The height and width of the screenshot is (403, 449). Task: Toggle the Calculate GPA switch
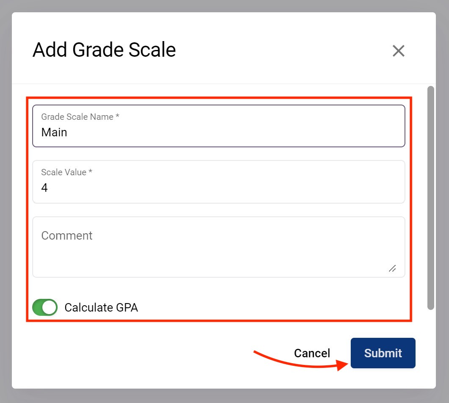point(45,307)
